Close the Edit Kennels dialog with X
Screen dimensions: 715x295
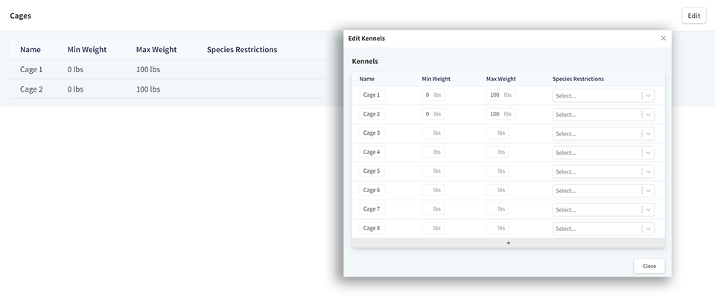(664, 38)
